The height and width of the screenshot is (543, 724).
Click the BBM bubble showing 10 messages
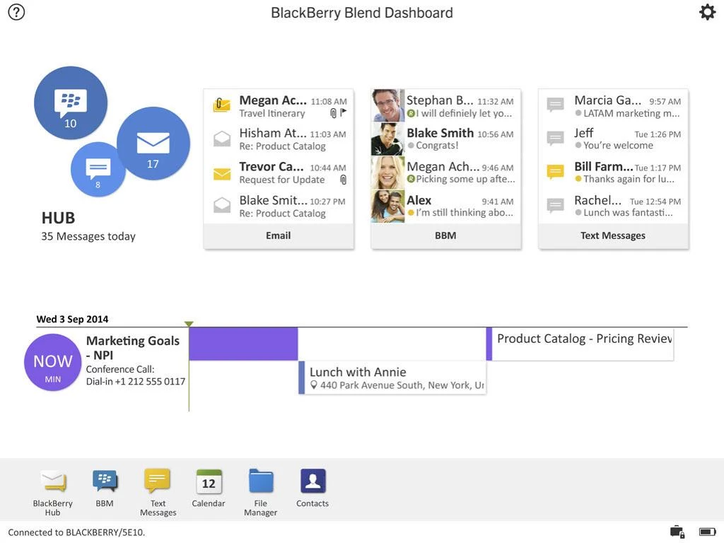tap(71, 103)
